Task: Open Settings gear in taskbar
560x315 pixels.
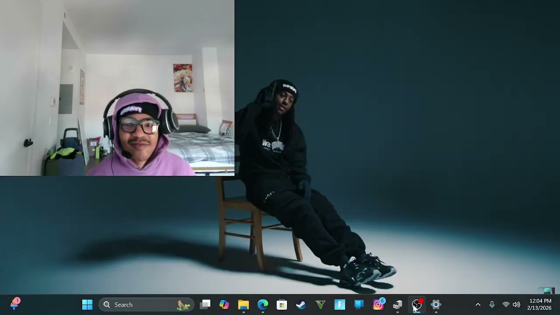Action: [436, 304]
